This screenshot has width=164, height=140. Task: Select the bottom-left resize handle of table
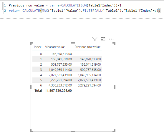click(x=32, y=131)
